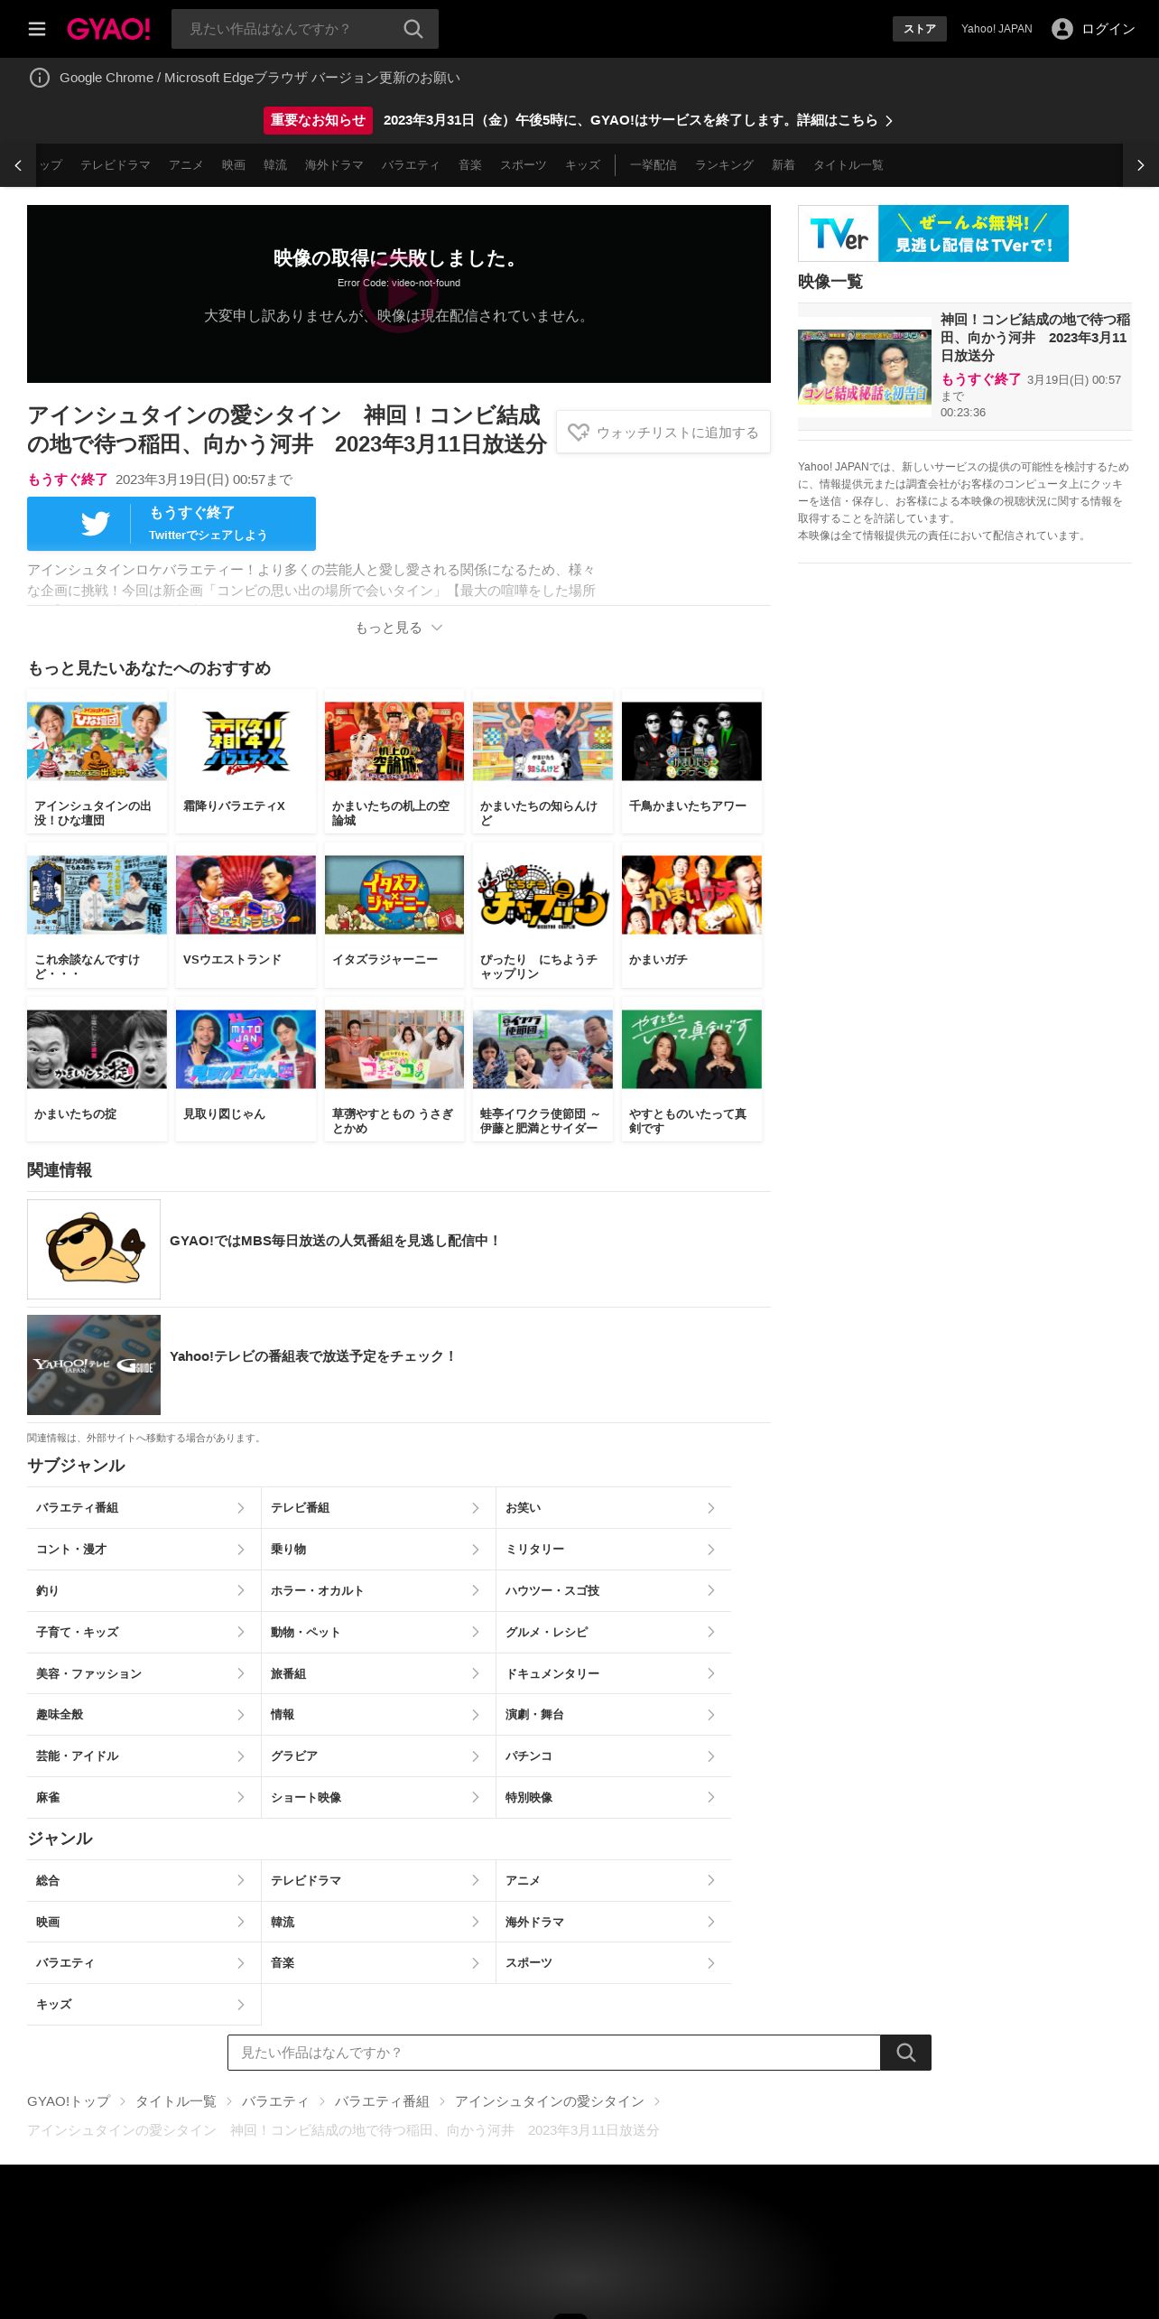Open the 海外ドラマ genre row

(x=614, y=1922)
